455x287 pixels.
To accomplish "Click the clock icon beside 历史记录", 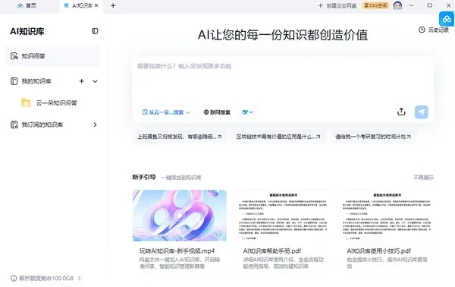I will point(422,30).
